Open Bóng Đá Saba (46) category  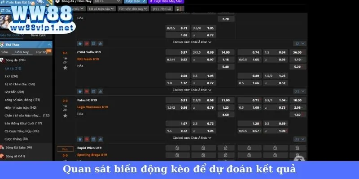pos(19,148)
